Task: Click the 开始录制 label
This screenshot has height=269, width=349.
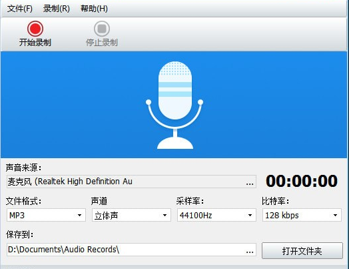Action: pos(35,42)
